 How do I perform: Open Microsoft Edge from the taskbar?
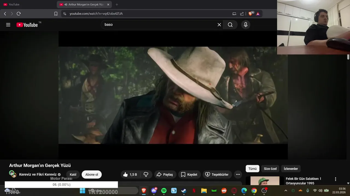[244, 191]
